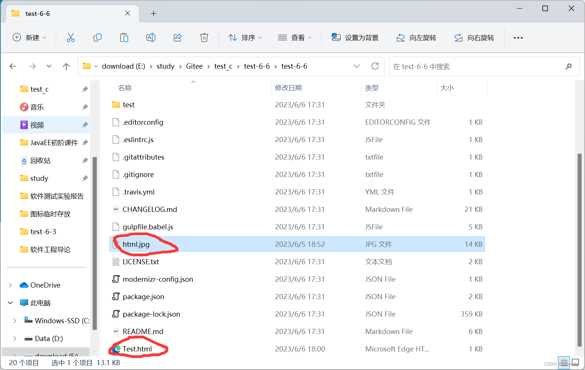Click the Paste clipboard icon

(x=124, y=37)
